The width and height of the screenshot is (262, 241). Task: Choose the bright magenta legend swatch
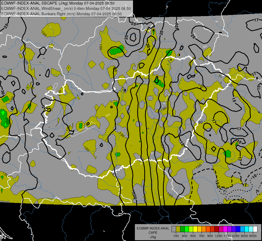click(x=225, y=229)
